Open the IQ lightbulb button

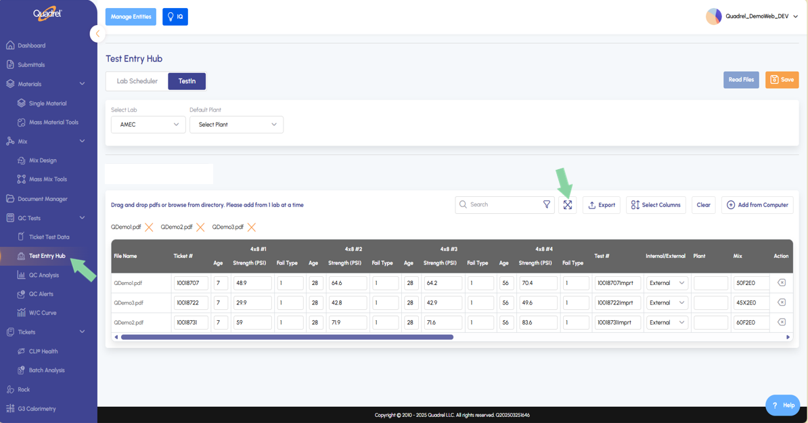tap(175, 17)
